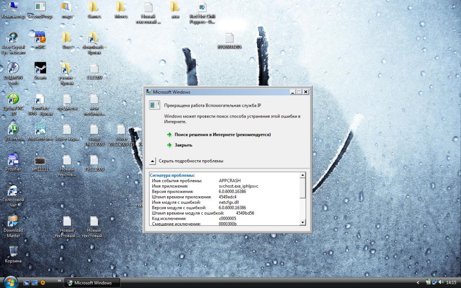Select the 18.12.09 text file icon

[94, 71]
